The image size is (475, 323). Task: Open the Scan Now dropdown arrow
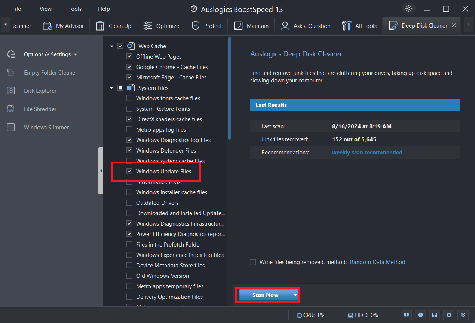click(x=295, y=295)
